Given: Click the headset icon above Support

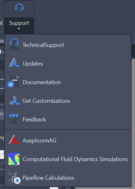Looking at the screenshot, I should point(20,7).
